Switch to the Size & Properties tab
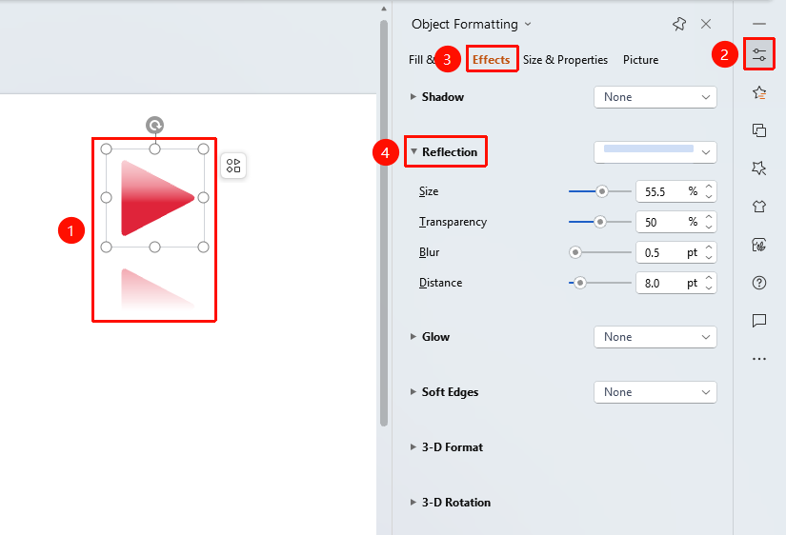 565,60
